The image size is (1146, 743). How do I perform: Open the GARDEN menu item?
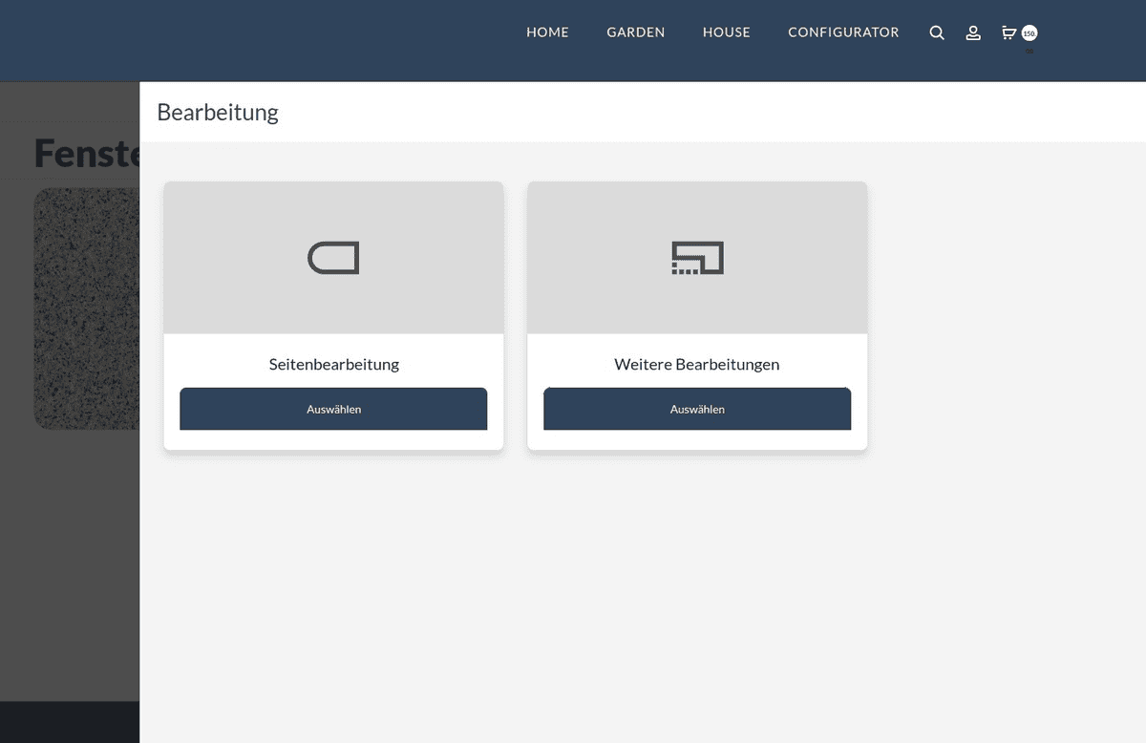pos(635,32)
